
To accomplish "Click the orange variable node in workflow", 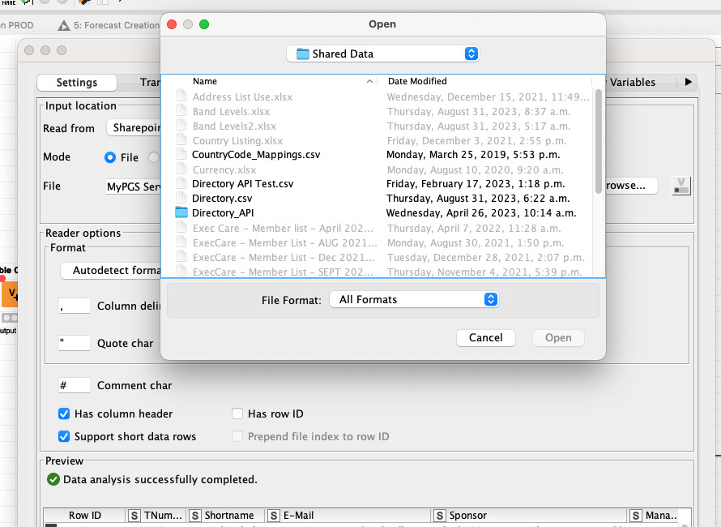I will point(10,294).
